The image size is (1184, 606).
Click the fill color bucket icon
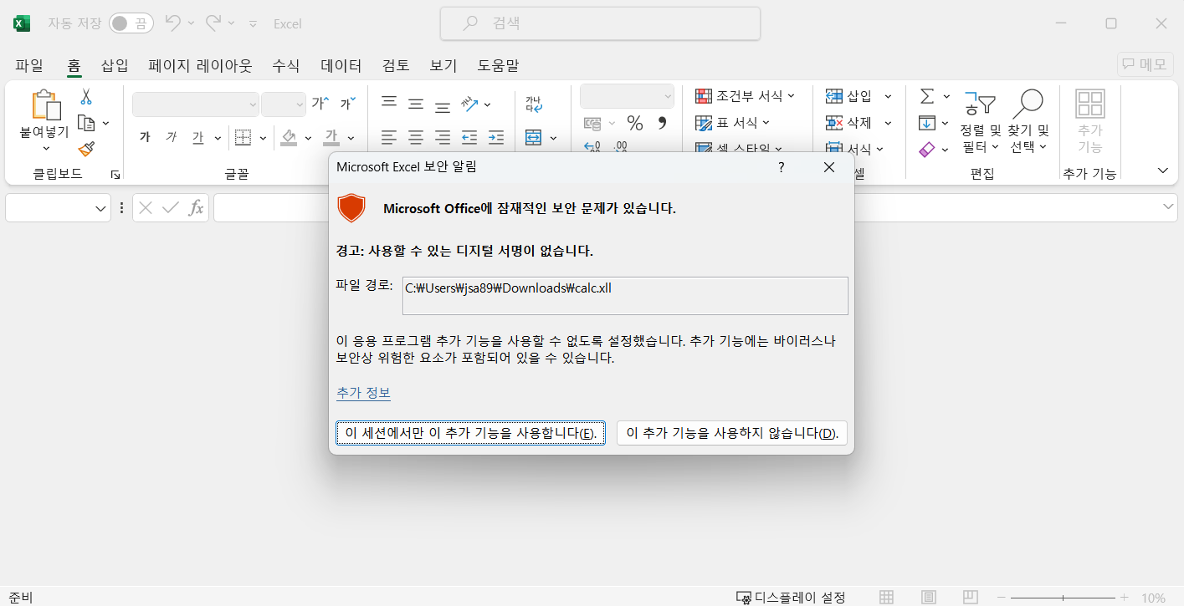(289, 137)
